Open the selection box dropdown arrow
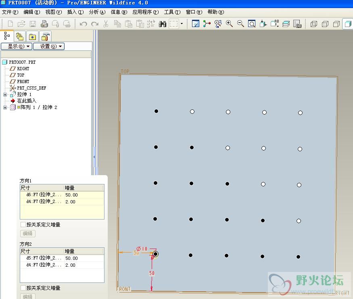 tap(182, 24)
